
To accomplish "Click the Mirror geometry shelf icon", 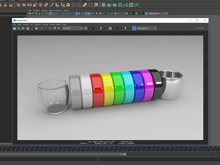I will [x=30, y=5].
